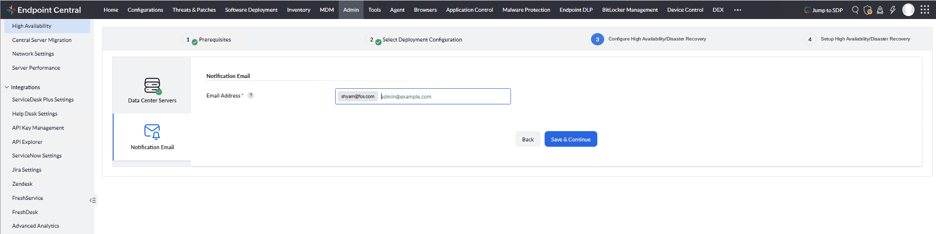
Task: Open Zendesk integration
Action: (22, 184)
